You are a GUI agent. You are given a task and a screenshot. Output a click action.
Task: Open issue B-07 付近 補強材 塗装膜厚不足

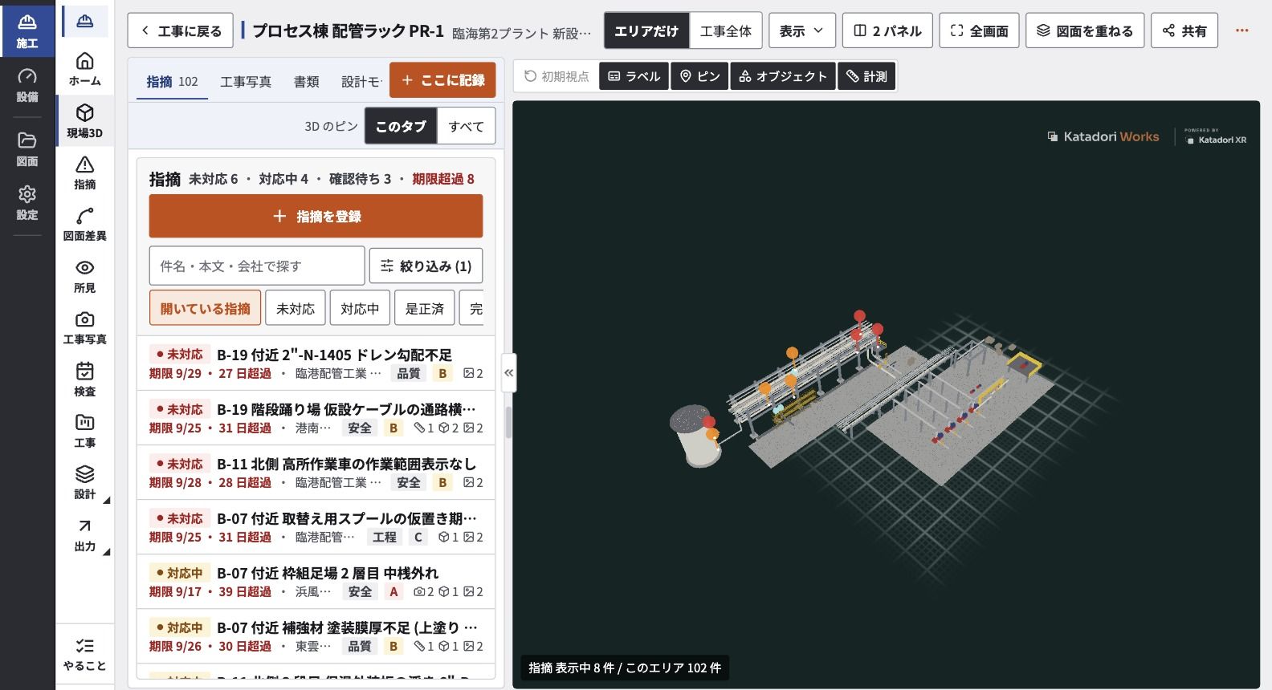pos(316,636)
